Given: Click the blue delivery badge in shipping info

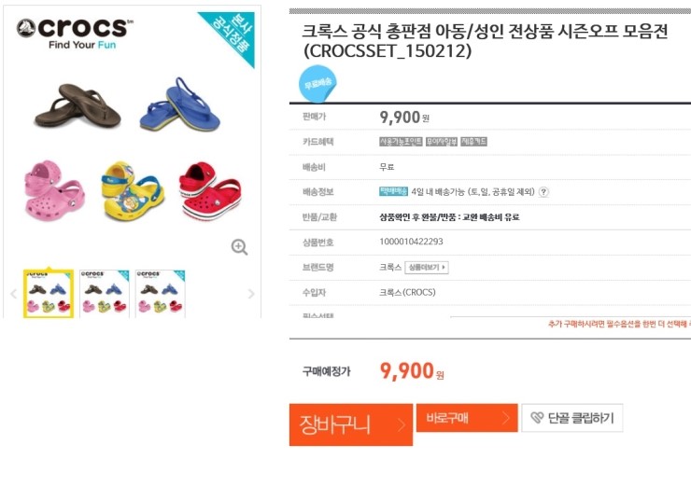Looking at the screenshot, I should [393, 191].
